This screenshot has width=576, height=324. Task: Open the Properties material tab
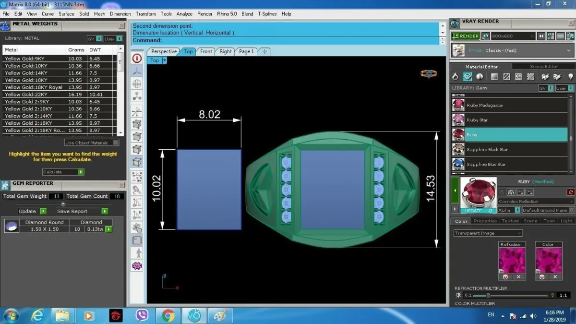coord(485,221)
